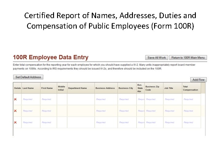Click the Business City column header

127,88
